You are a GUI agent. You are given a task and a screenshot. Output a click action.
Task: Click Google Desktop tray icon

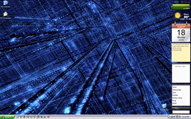coord(172,117)
